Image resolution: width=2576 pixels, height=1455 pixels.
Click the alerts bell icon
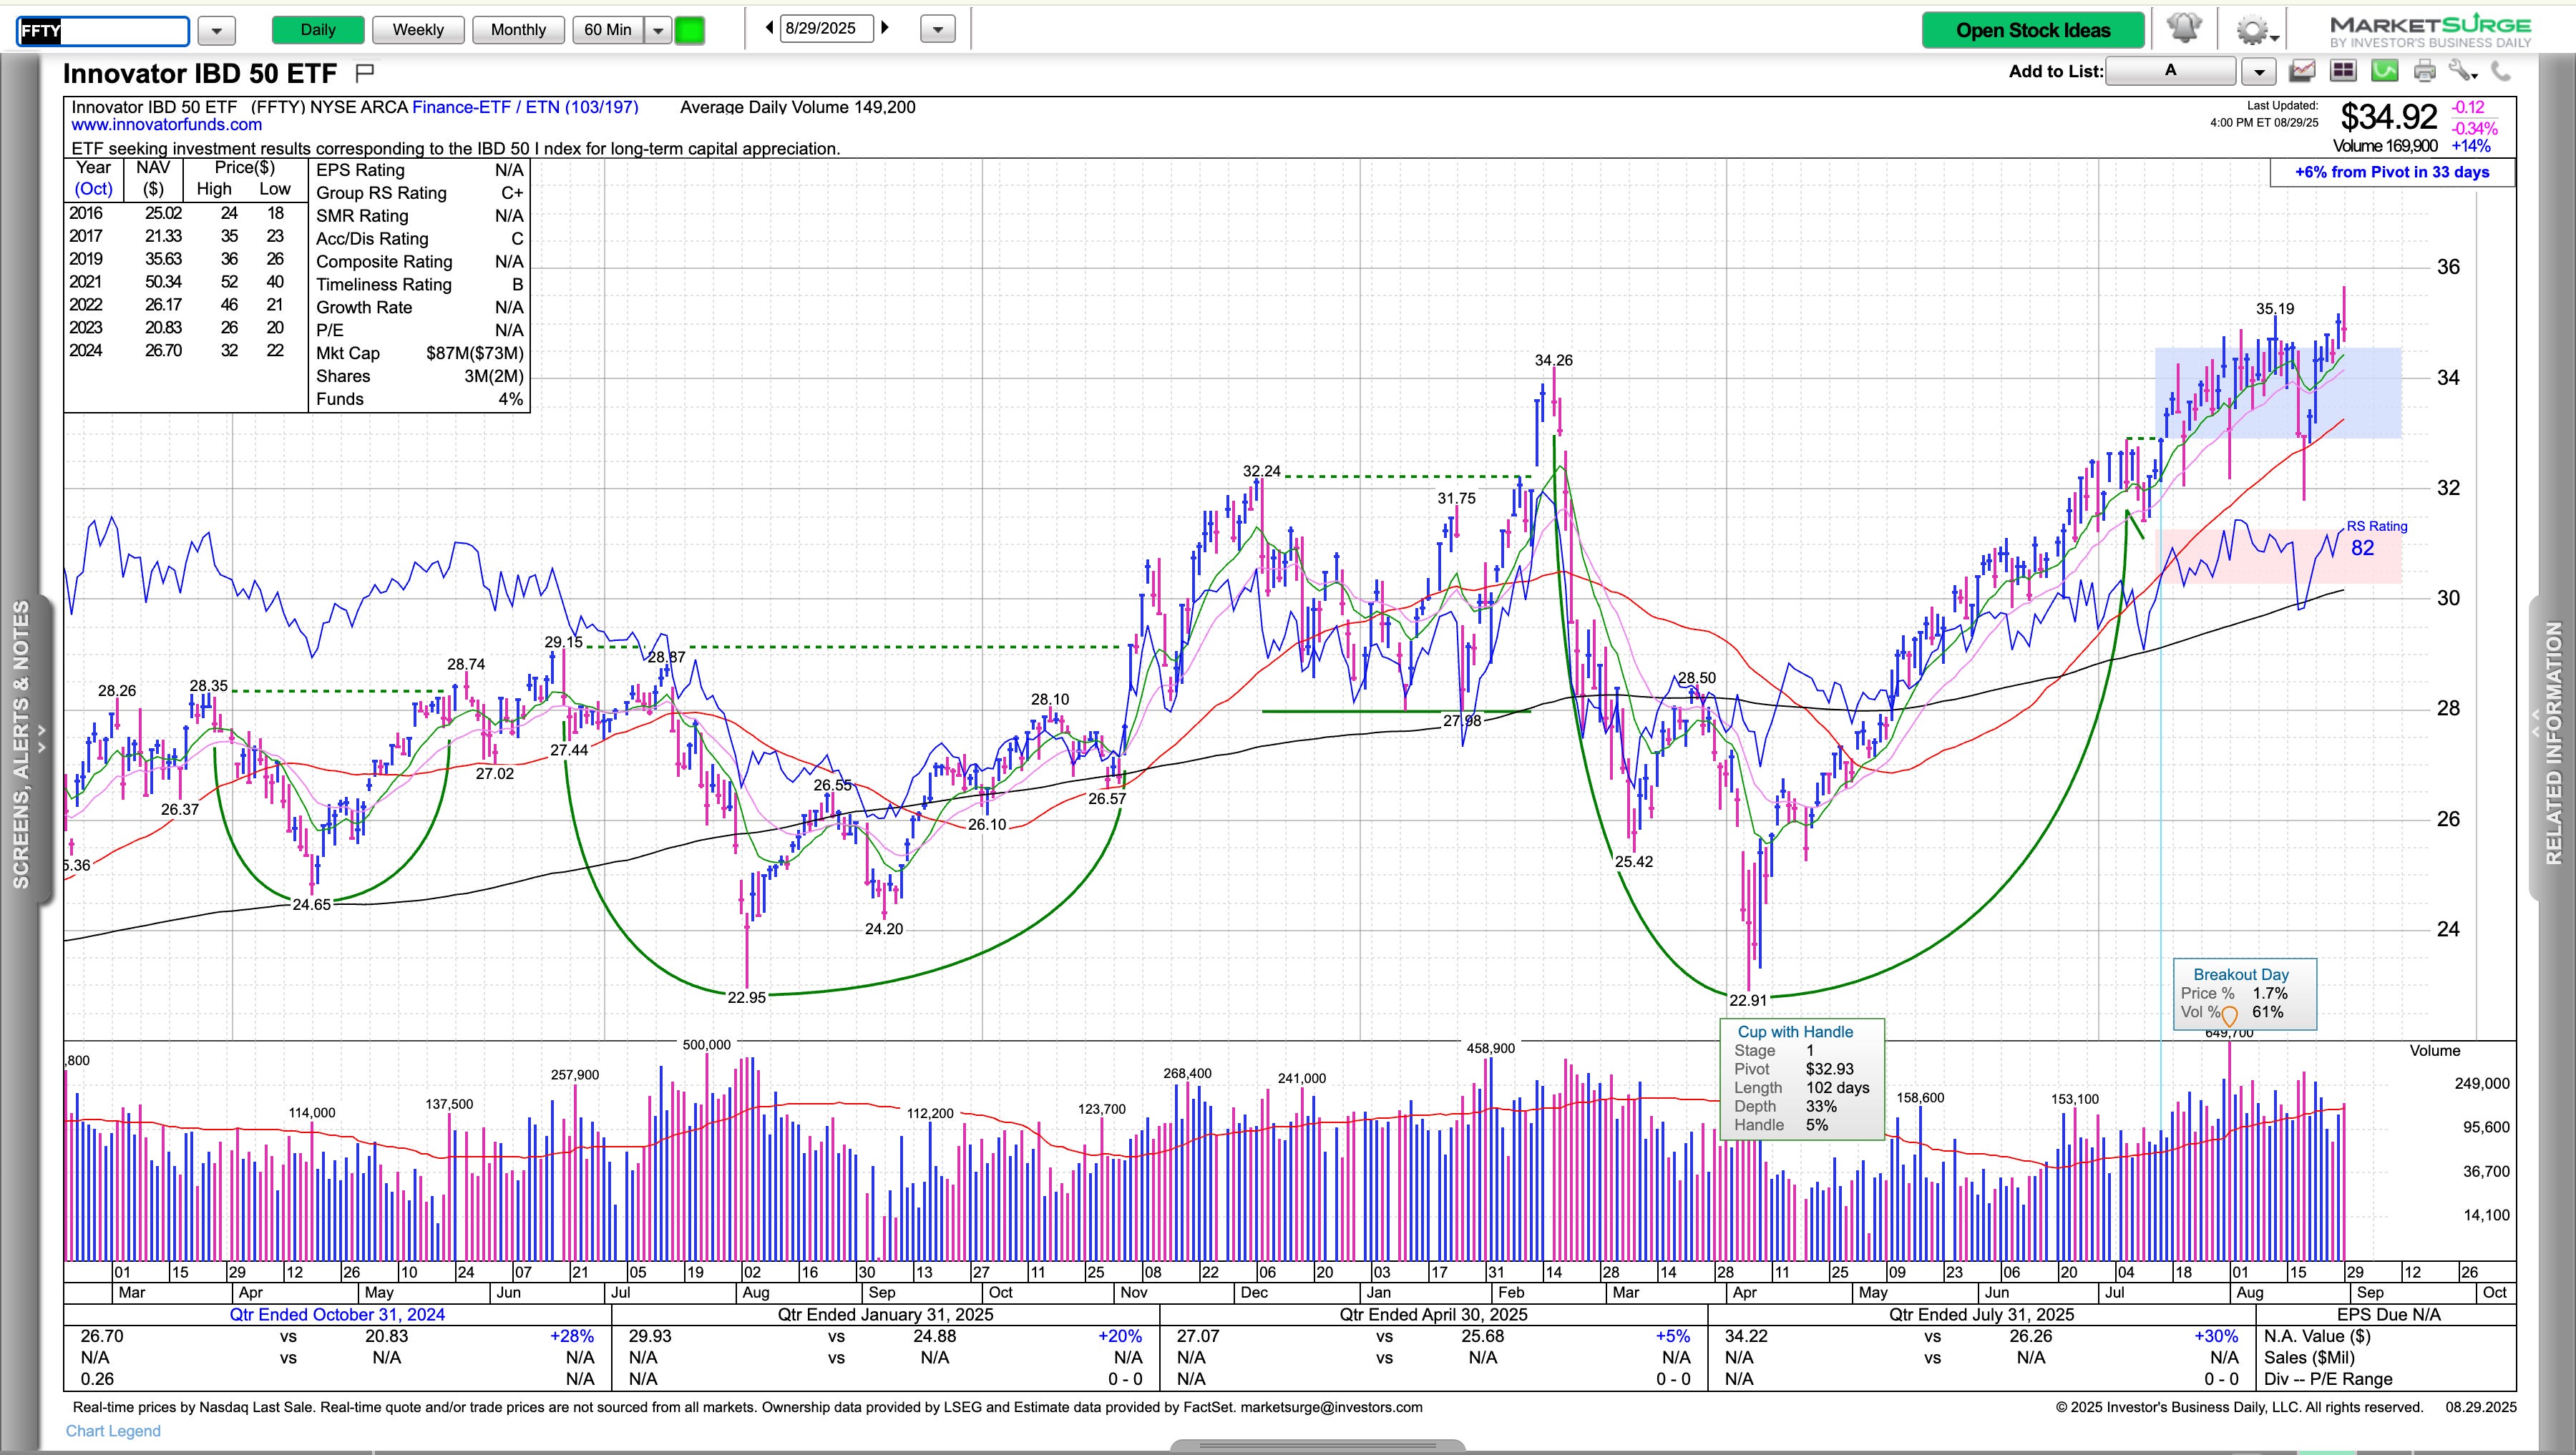point(2184,29)
